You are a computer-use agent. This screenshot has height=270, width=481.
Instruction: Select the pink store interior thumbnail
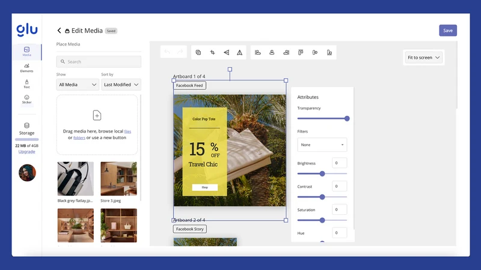coord(76,226)
